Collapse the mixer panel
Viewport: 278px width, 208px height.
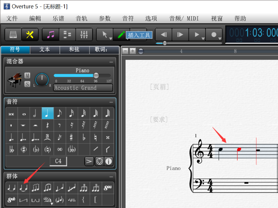(111, 62)
